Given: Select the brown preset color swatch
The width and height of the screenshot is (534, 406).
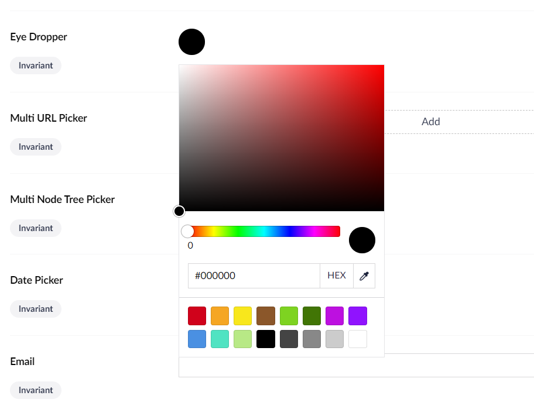Looking at the screenshot, I should pos(265,315).
